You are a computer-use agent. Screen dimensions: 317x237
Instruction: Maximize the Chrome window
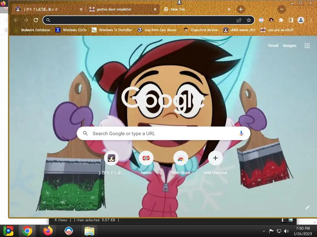click(300, 3)
